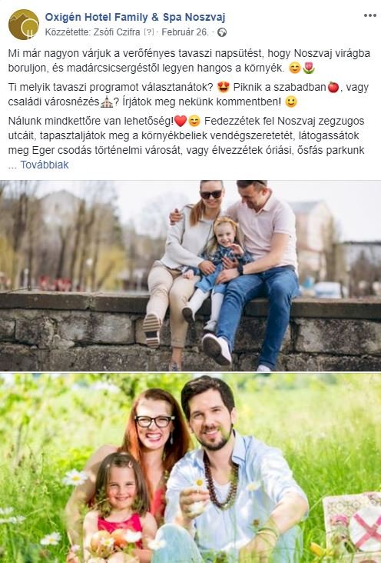Click the red apple emoji after szabadban
The width and height of the screenshot is (381, 563).
(x=333, y=87)
